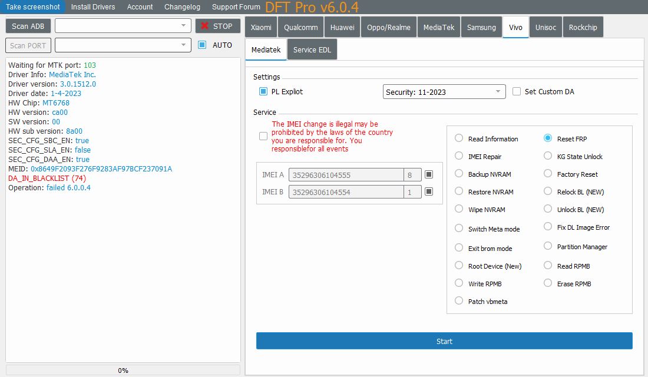Click the MediaTek Inc. driver info text
This screenshot has height=377, width=648.
[x=72, y=74]
